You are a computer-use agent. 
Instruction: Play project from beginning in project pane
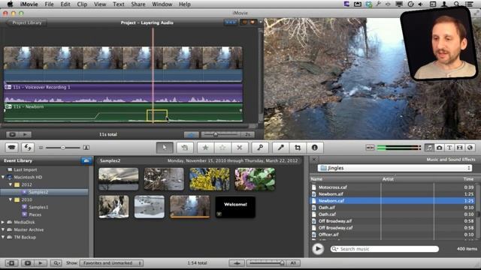(25, 134)
